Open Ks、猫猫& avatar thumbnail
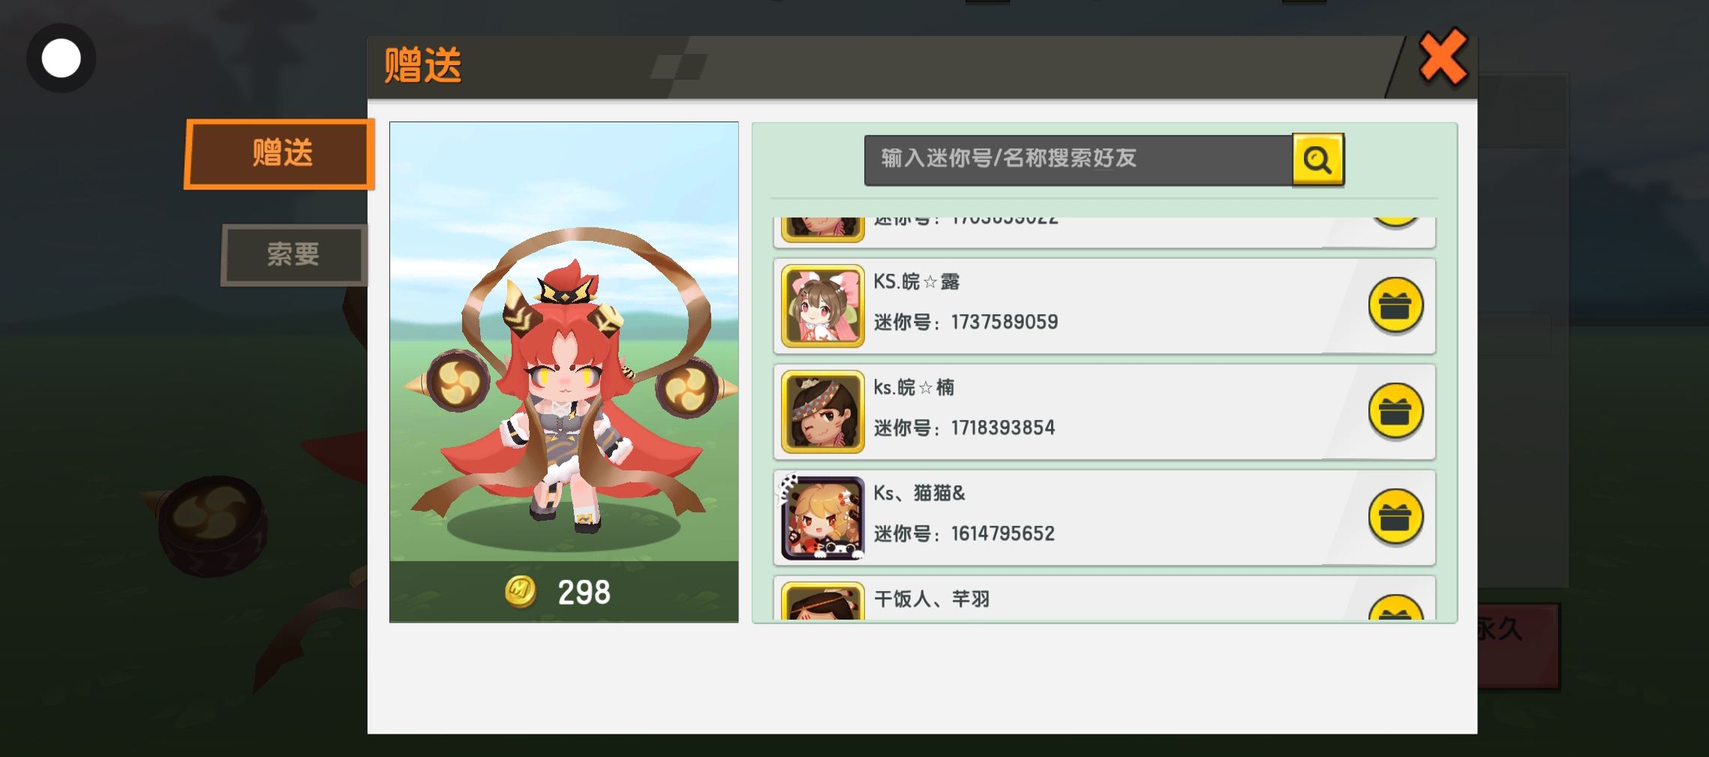 tap(823, 517)
